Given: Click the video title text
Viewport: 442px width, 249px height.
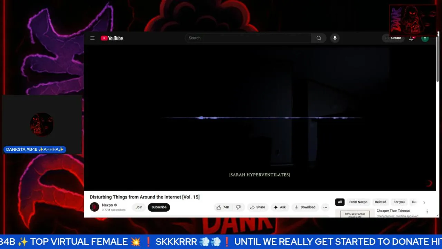Looking at the screenshot, I should click(x=145, y=197).
